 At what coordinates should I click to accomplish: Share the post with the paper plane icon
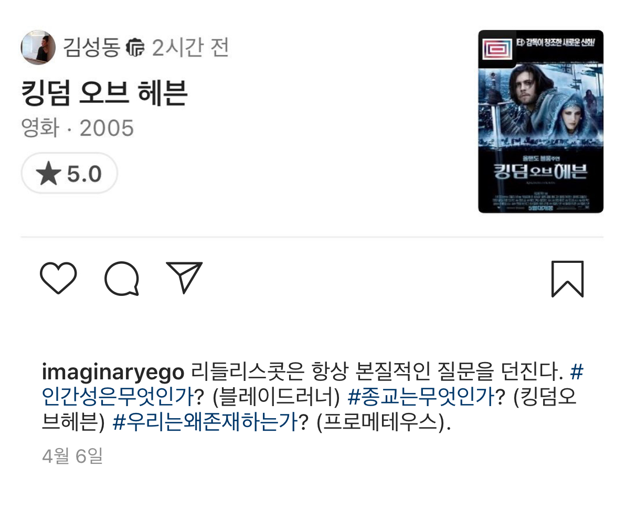click(184, 278)
